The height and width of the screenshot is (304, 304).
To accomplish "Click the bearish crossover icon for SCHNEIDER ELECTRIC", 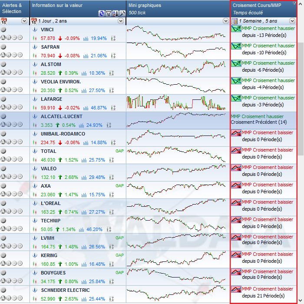I will pyautogui.click(x=236, y=290).
